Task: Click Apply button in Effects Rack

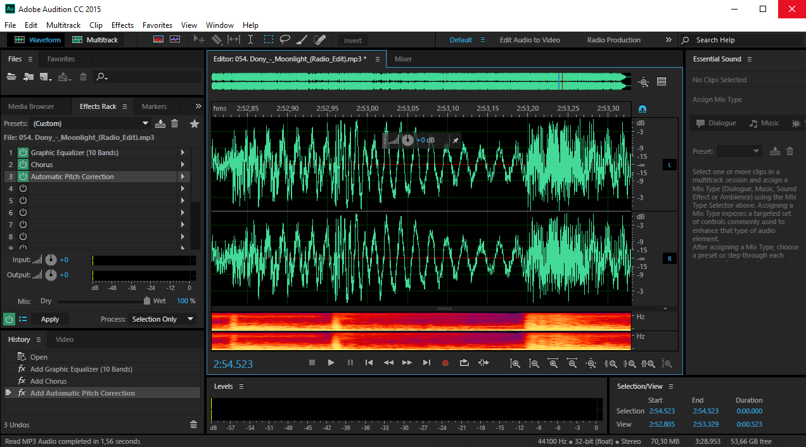Action: point(50,319)
